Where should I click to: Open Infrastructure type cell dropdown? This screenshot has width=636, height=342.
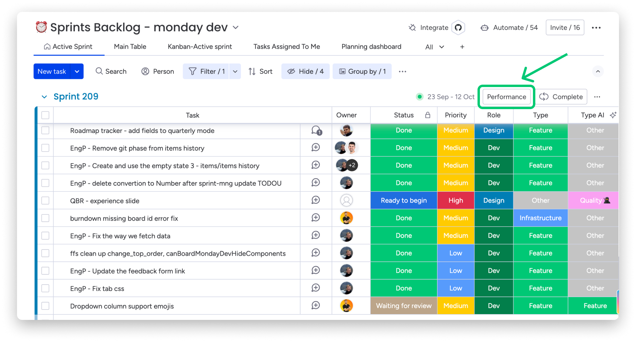(540, 218)
